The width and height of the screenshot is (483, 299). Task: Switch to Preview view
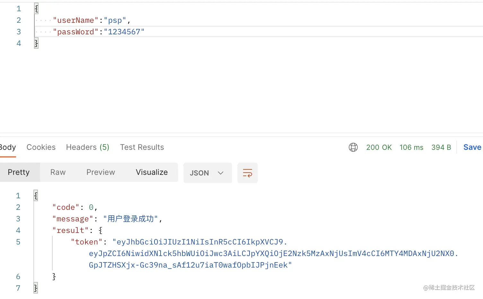pyautogui.click(x=101, y=172)
